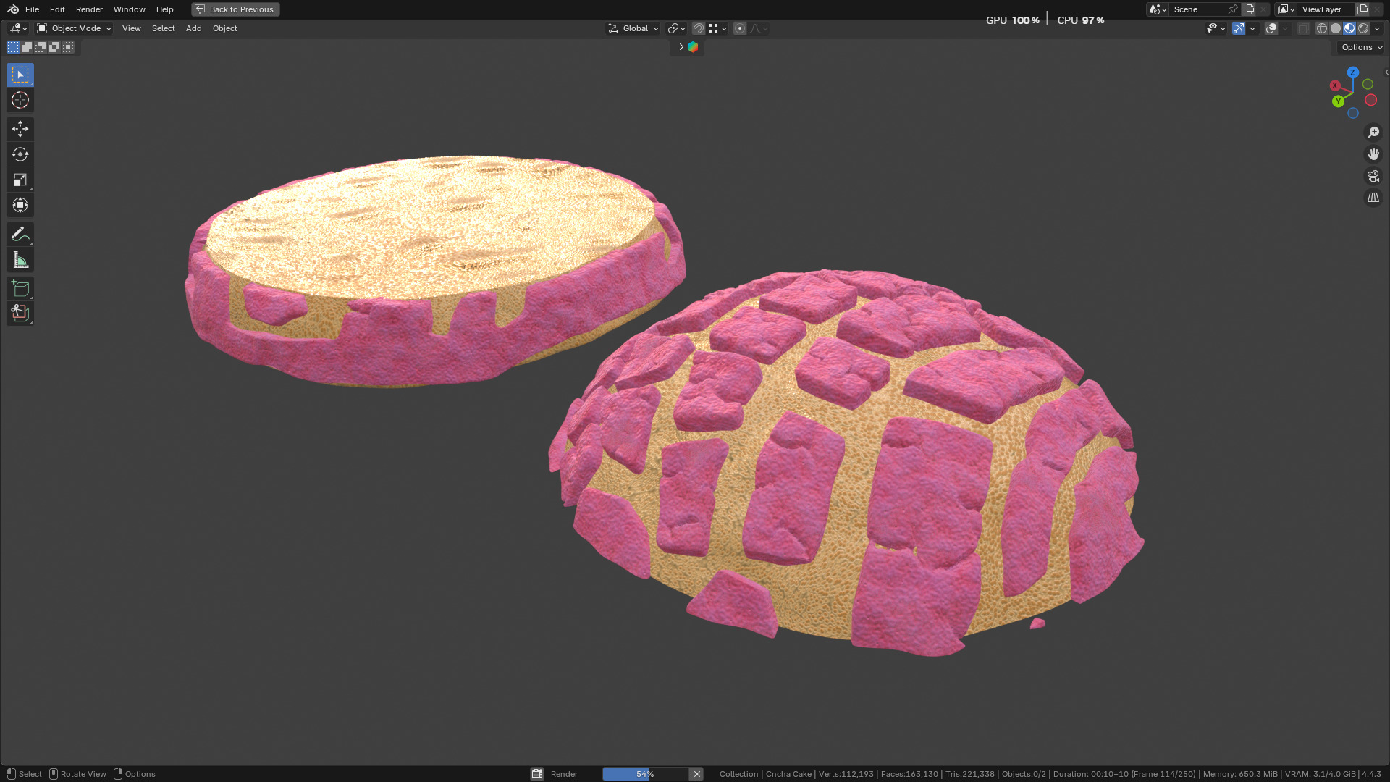
Task: Open the Object Mode dropdown
Action: pyautogui.click(x=74, y=28)
